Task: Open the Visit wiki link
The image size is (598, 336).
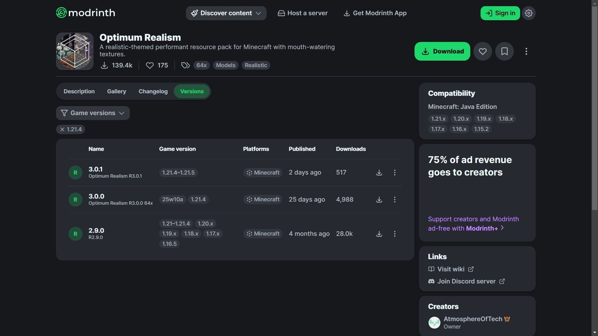Action: (451, 269)
